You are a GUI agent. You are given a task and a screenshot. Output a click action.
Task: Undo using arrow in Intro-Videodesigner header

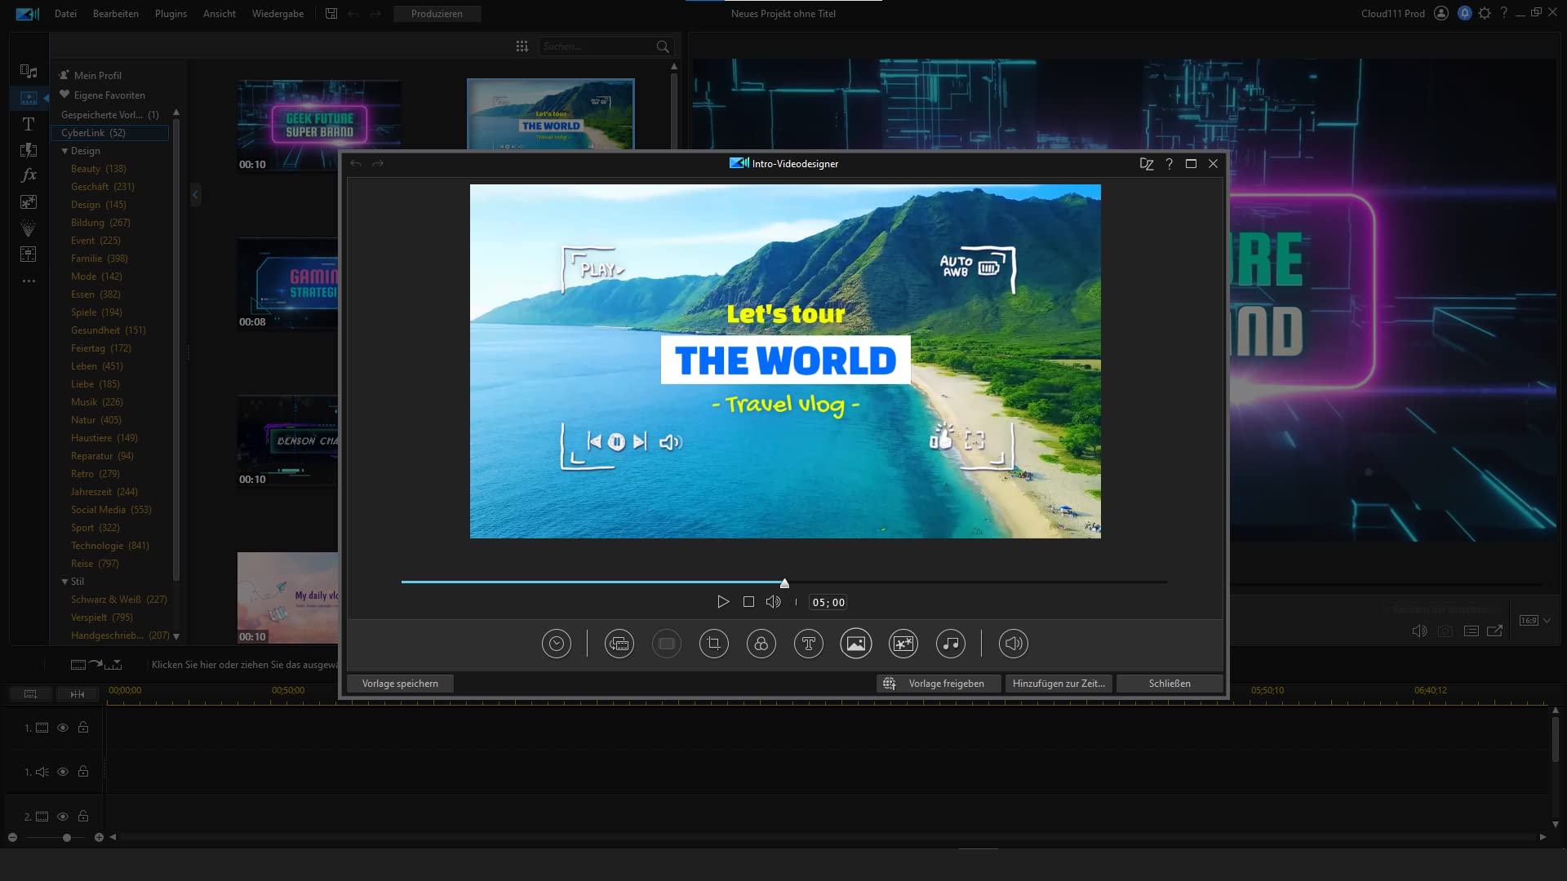click(356, 164)
